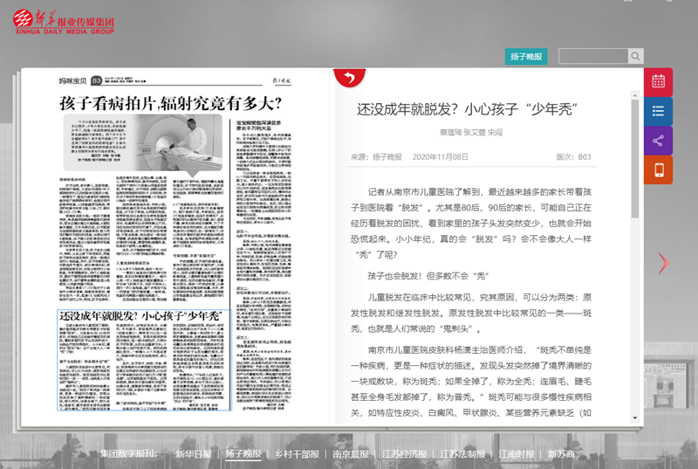The width and height of the screenshot is (698, 469).
Task: Click the 集团数字报刊 footer label
Action: point(128,453)
